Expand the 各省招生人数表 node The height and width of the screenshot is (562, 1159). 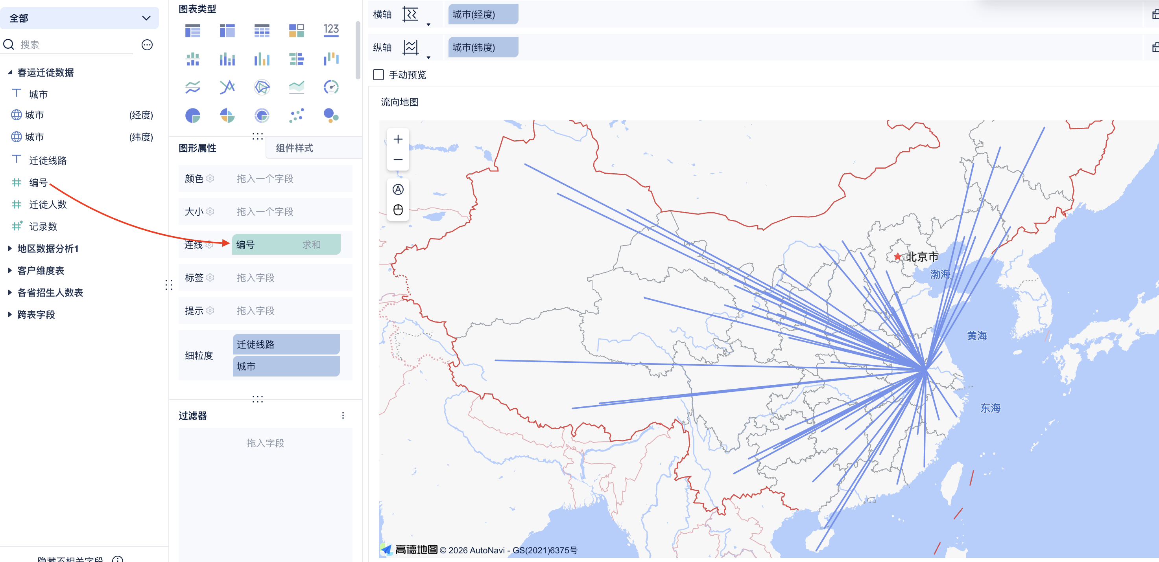pos(9,293)
